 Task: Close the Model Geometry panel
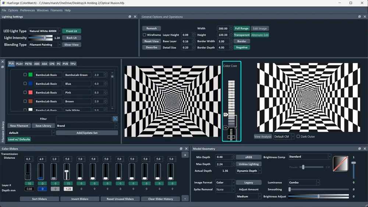[365, 149]
